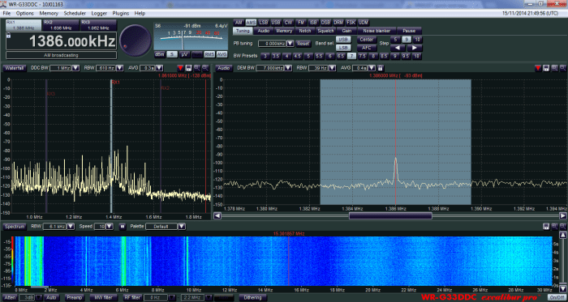Select the RX3 receiver at 1.062 MHz

[x=98, y=25]
